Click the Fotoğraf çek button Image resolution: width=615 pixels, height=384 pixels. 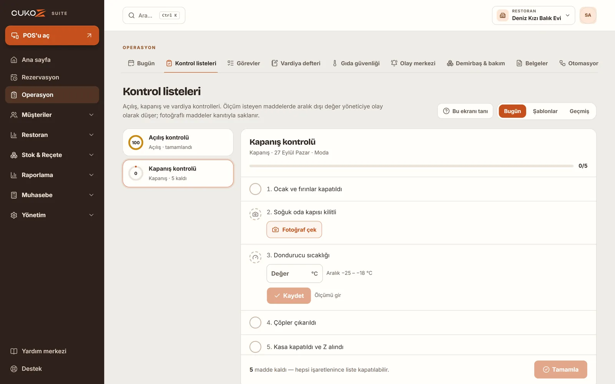tap(294, 230)
